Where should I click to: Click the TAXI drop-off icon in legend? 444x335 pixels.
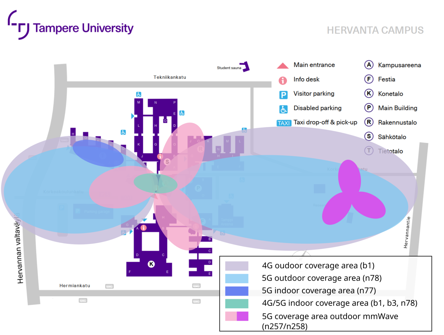click(284, 123)
